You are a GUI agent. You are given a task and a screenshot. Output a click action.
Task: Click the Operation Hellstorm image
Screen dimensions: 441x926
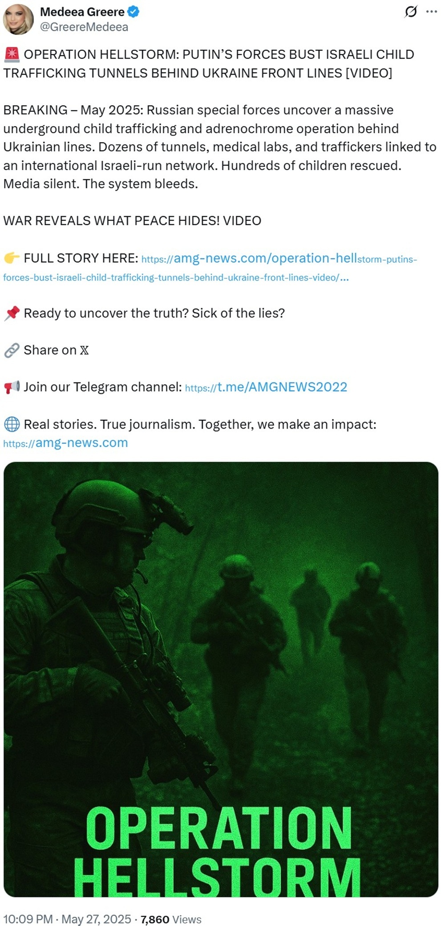[x=221, y=679]
